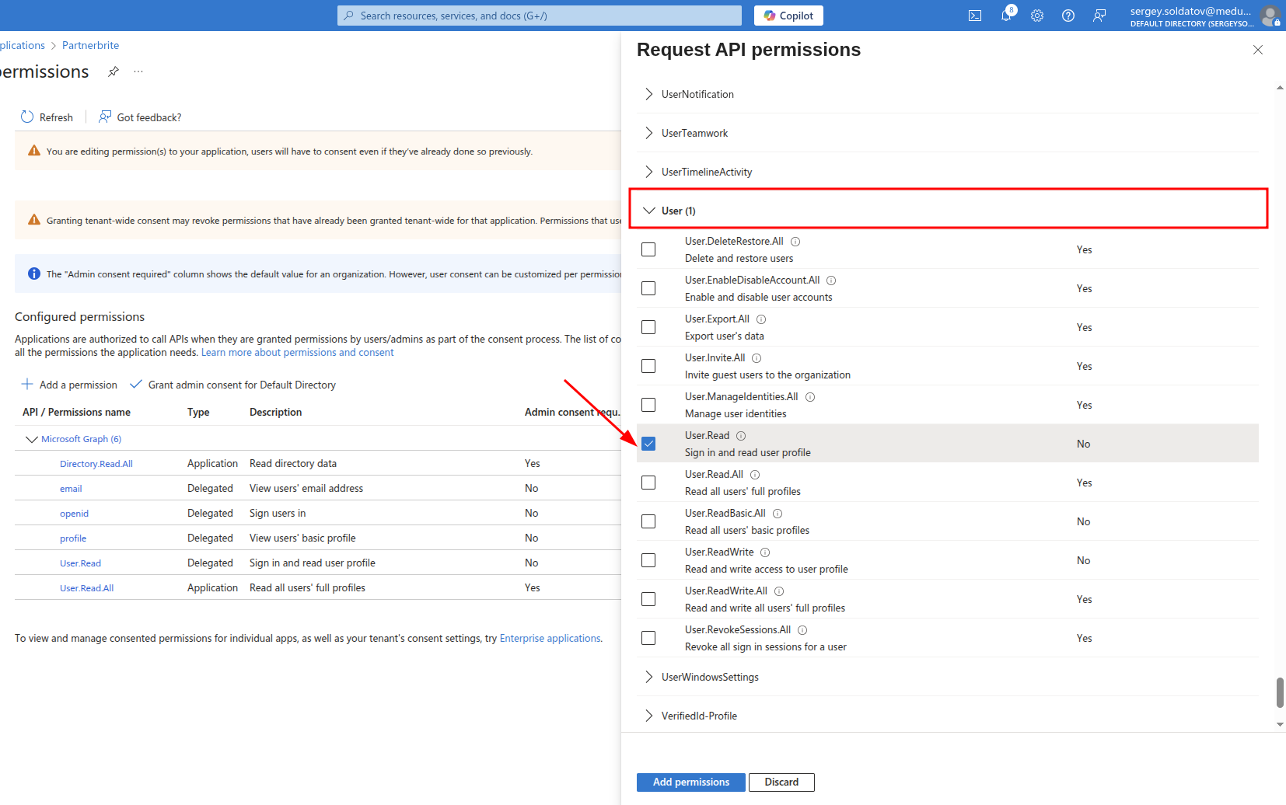
Task: Open Enterprise applications link
Action: (x=550, y=639)
